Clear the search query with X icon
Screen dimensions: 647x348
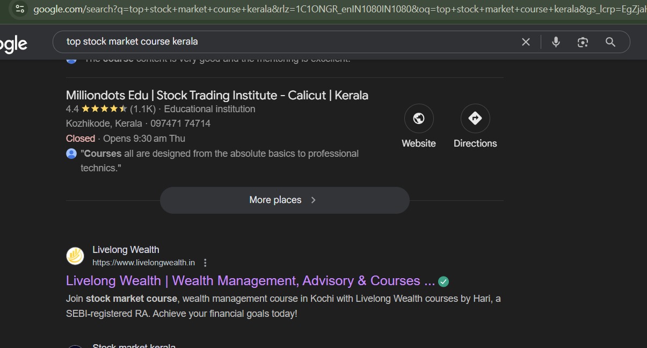tap(526, 42)
